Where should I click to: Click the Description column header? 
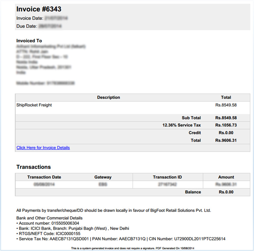click(108, 97)
